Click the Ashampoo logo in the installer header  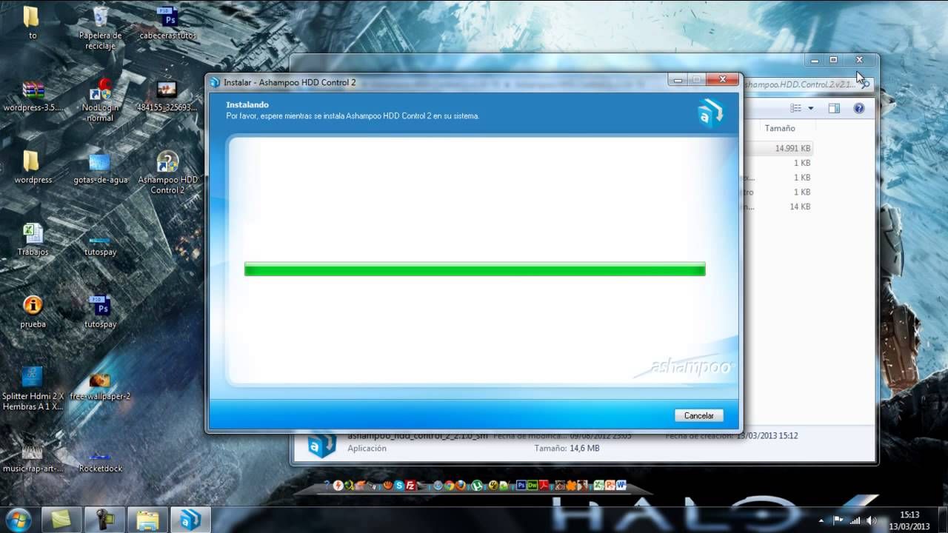click(x=710, y=113)
